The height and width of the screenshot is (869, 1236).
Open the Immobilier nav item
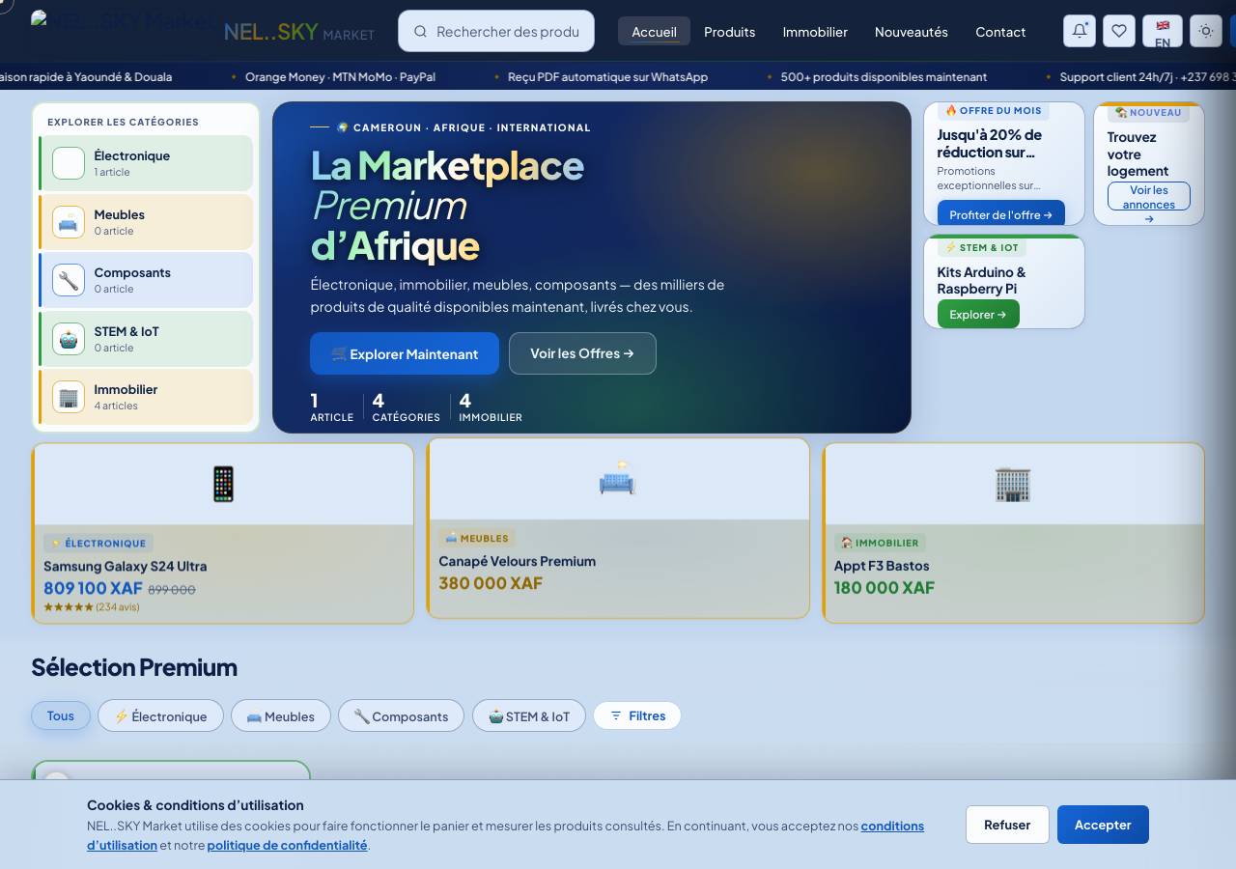pos(815,32)
